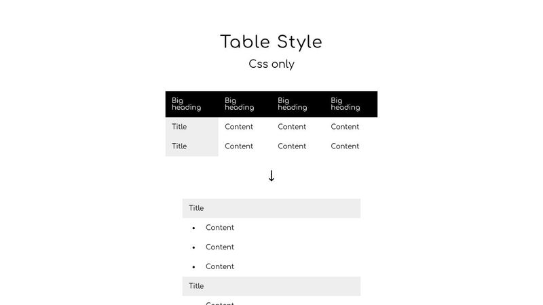543x305 pixels.
Task: Click first-row "Content" cell in the fourth column
Action: [x=345, y=127]
